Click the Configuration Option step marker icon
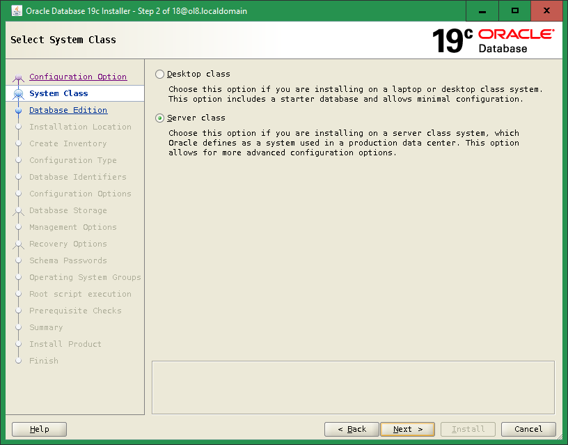The image size is (568, 445). [x=19, y=77]
